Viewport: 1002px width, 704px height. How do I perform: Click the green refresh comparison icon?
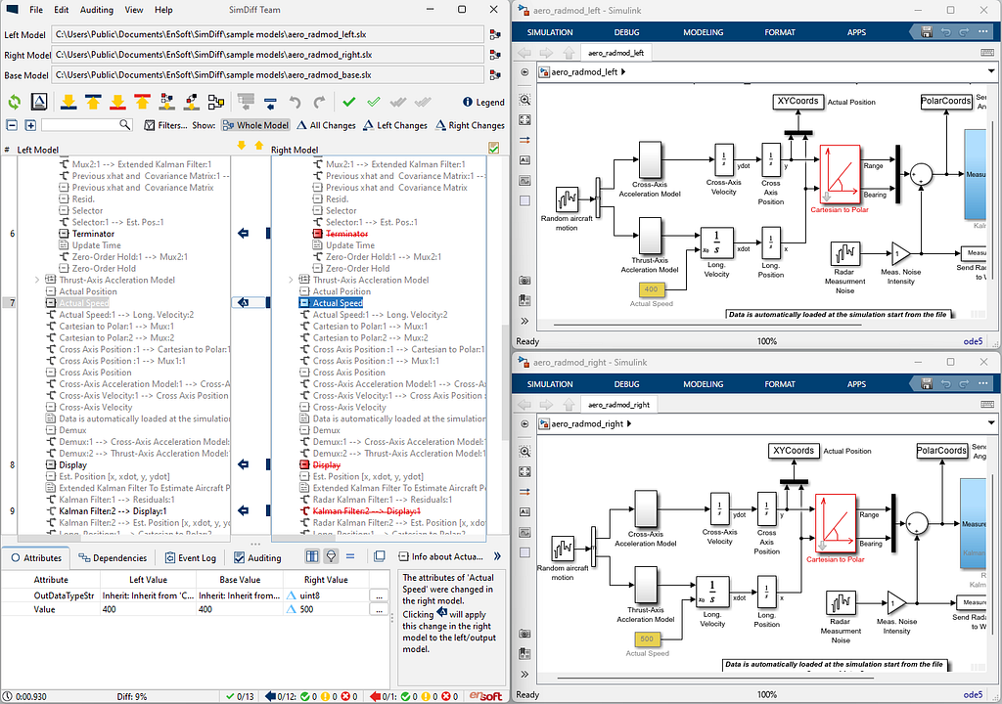pyautogui.click(x=14, y=102)
